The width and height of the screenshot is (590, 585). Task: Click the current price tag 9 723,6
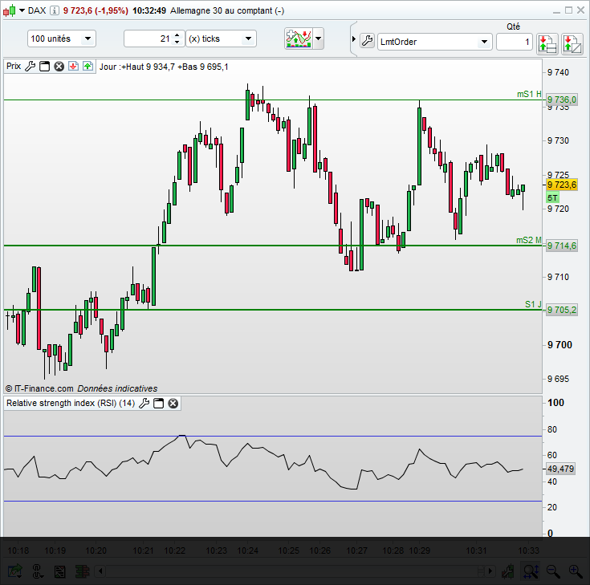[561, 185]
